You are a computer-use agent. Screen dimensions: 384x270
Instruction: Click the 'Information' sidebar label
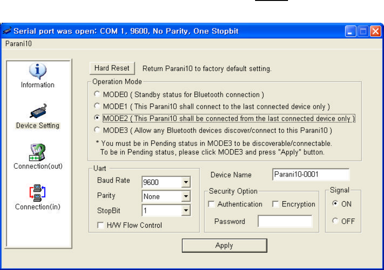38,85
